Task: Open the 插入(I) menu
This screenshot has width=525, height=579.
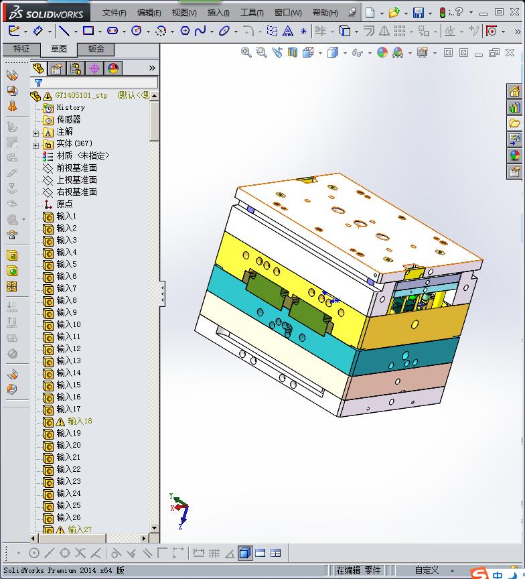Action: click(218, 13)
